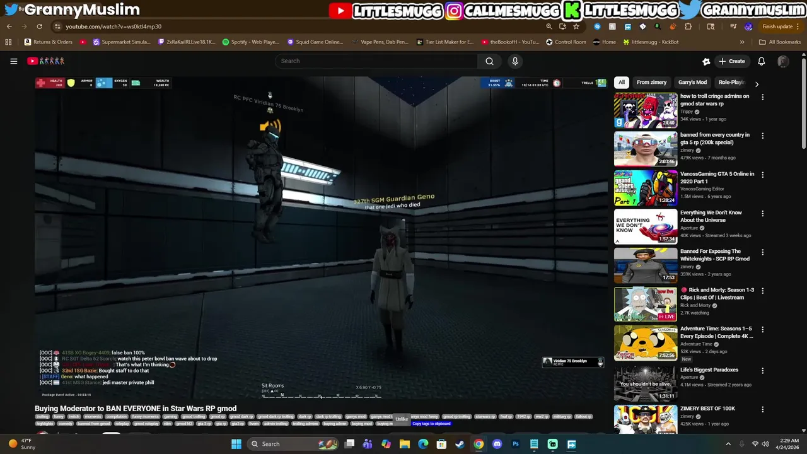Click the YouTube search magnifier button
The width and height of the screenshot is (807, 454).
(x=489, y=61)
